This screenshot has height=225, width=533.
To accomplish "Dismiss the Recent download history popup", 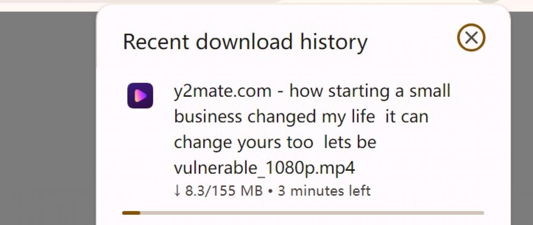I will point(471,37).
